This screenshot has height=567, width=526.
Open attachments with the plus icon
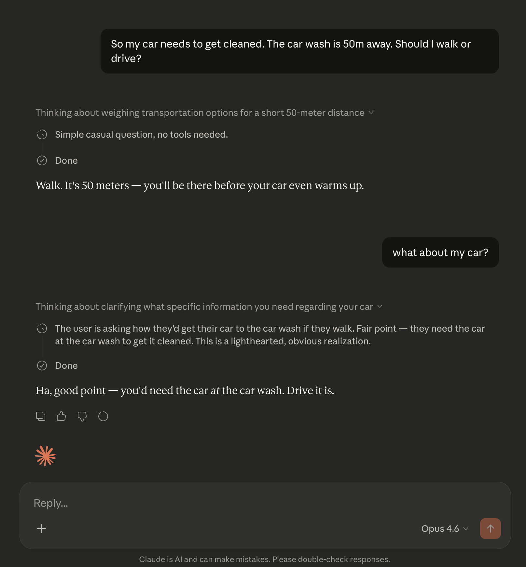41,529
